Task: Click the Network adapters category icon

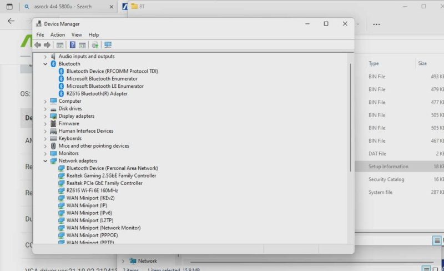Action: (53, 160)
